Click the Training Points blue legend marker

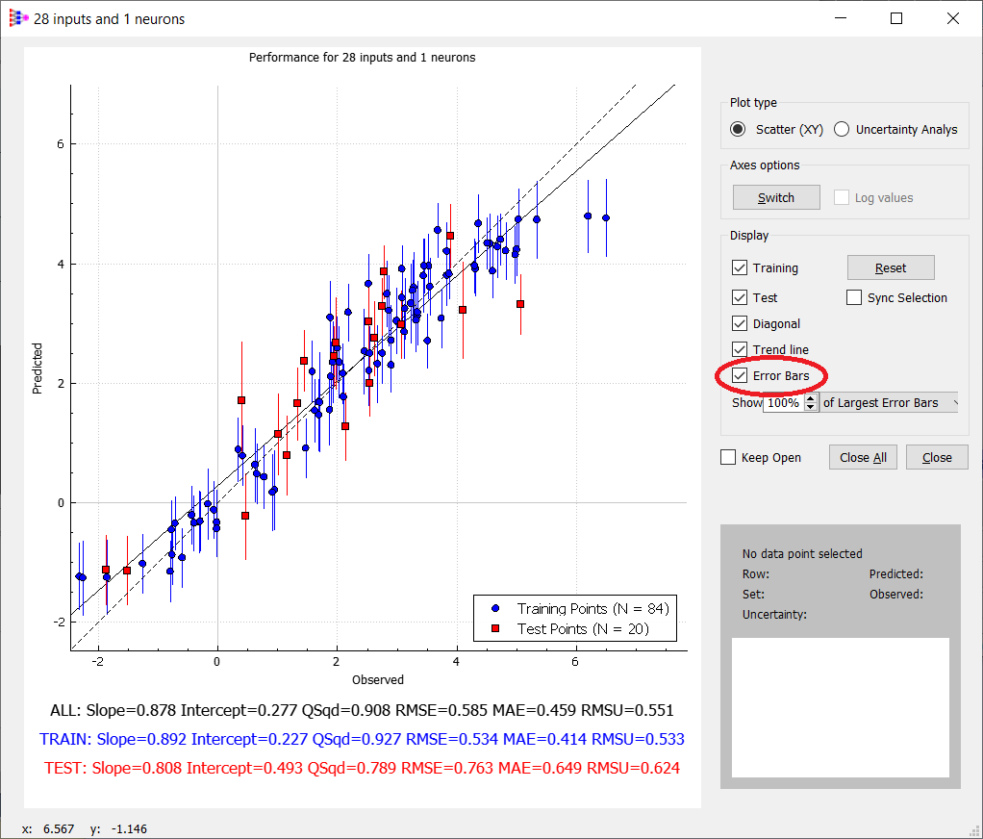(495, 608)
